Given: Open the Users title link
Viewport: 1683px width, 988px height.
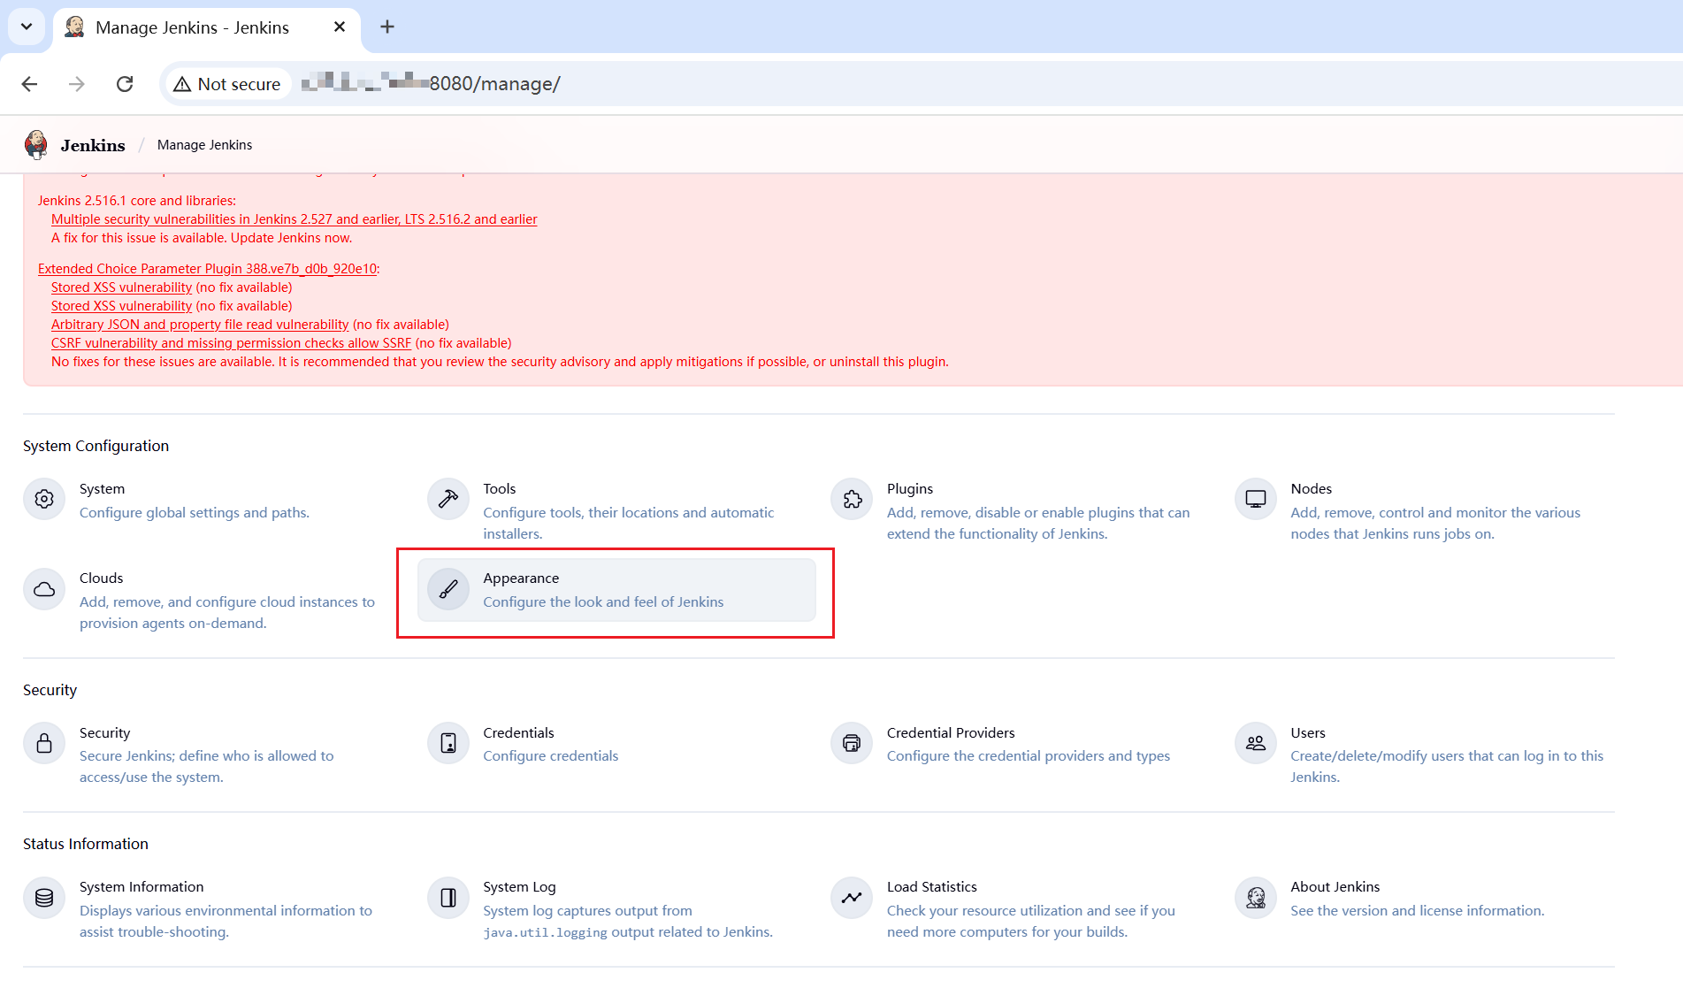Looking at the screenshot, I should pyautogui.click(x=1307, y=732).
